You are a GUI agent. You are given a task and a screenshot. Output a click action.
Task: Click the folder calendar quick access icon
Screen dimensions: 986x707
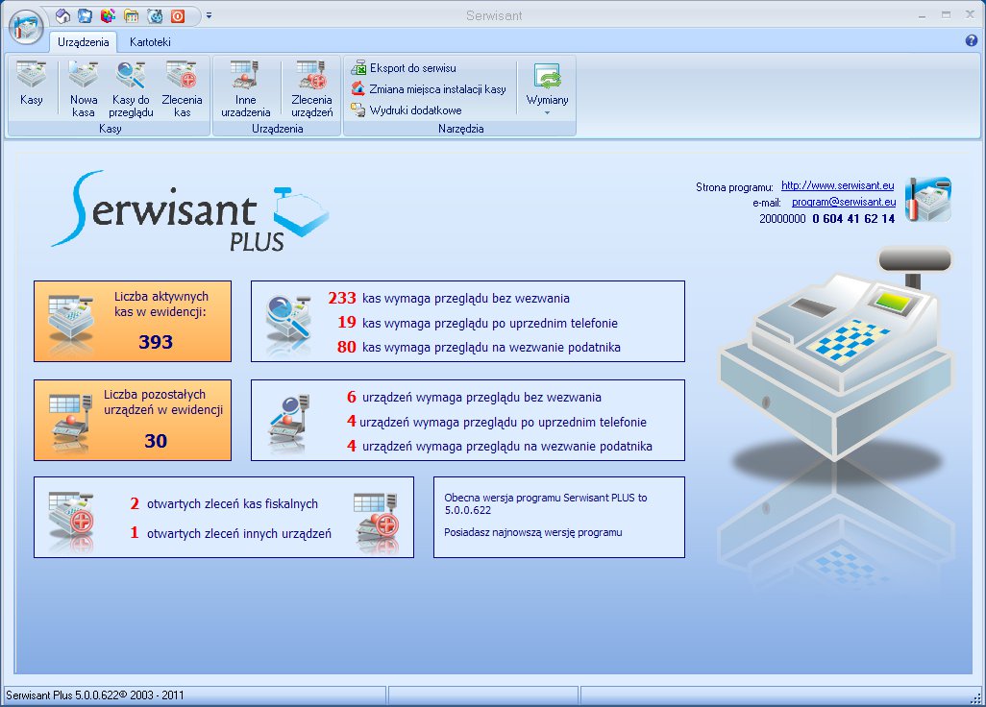[x=132, y=15]
